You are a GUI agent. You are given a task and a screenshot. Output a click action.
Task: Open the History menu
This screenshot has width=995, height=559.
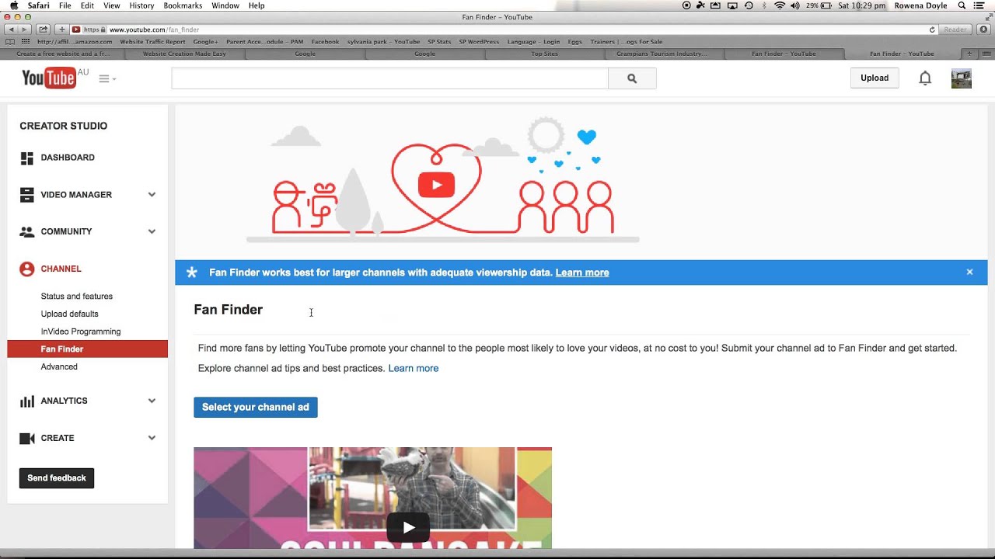point(141,5)
